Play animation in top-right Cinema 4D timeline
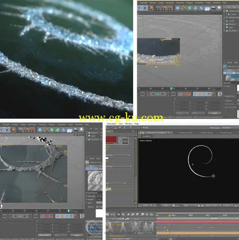 point(158,94)
